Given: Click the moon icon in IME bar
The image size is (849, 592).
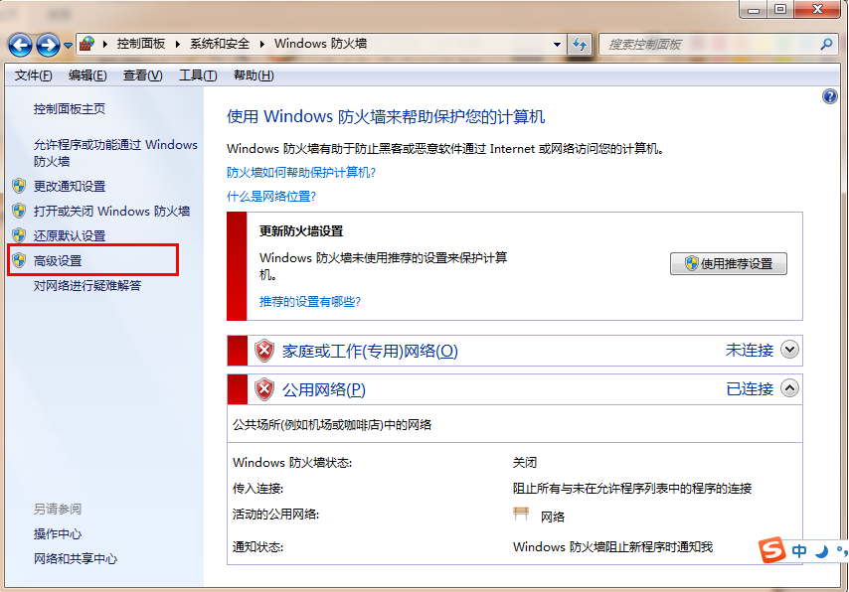Looking at the screenshot, I should coord(821,551).
